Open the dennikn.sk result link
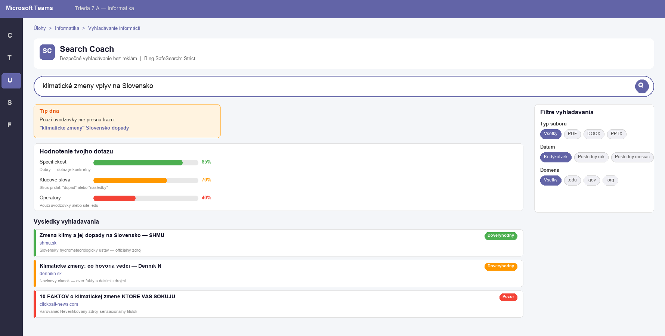Screen dimensions: 665x336 pyautogui.click(x=50, y=274)
